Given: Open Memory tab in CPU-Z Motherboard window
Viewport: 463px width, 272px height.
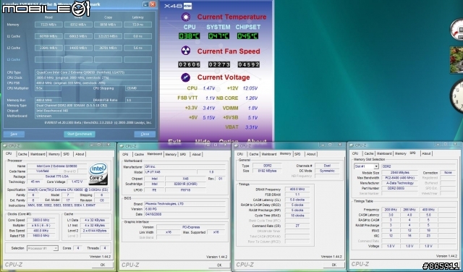Looking at the screenshot, I should 171,155.
